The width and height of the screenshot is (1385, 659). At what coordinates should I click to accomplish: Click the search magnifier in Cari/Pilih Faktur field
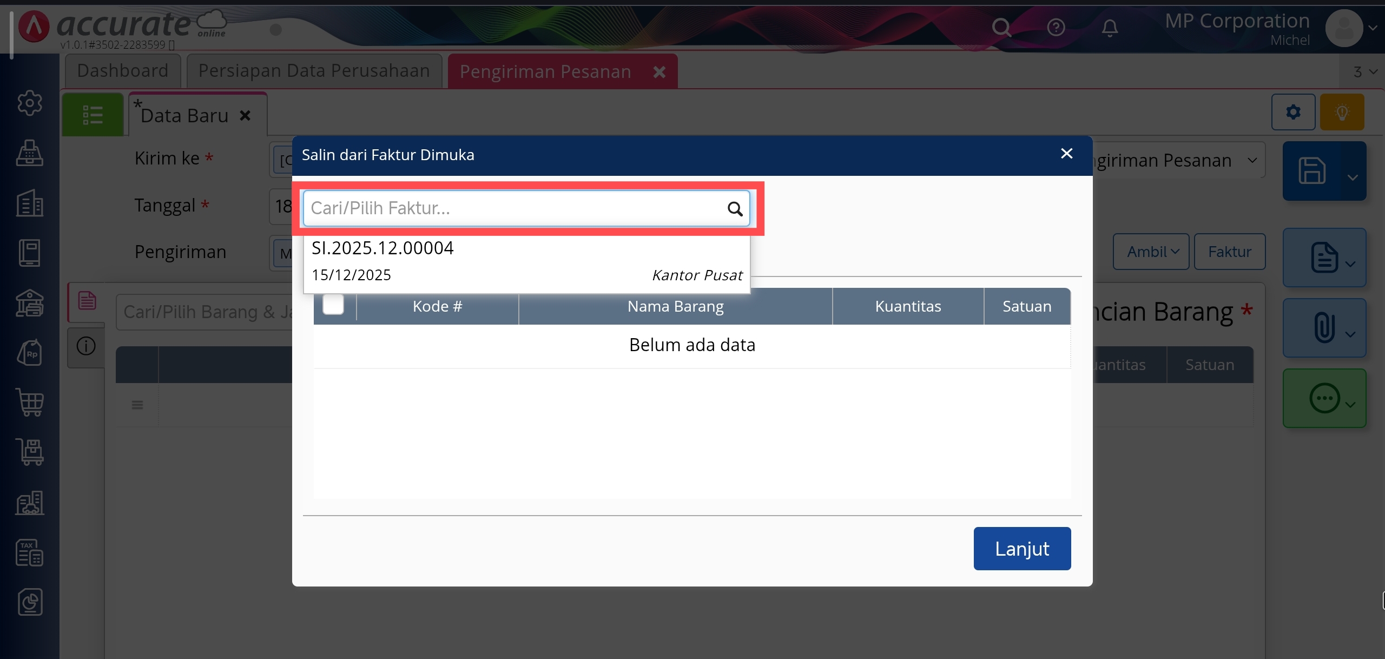coord(735,209)
